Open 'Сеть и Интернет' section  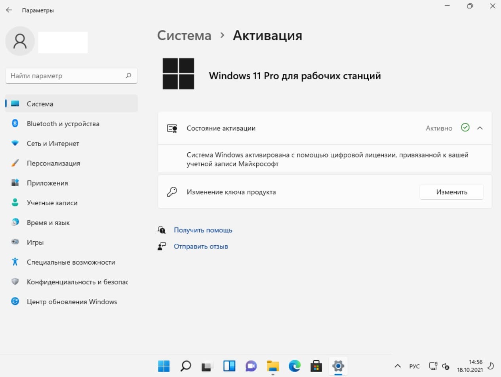tap(71, 143)
